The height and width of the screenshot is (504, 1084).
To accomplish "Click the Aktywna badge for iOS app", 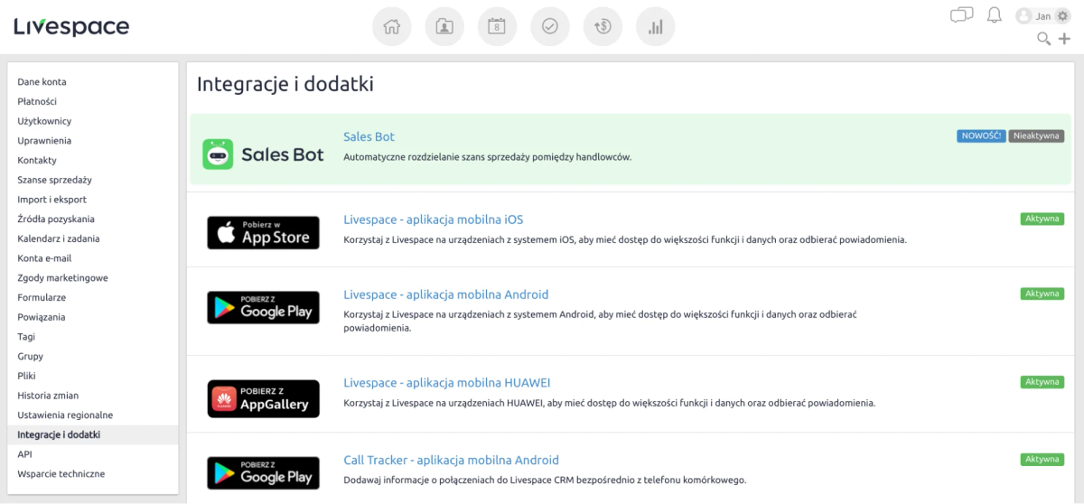I will point(1042,219).
